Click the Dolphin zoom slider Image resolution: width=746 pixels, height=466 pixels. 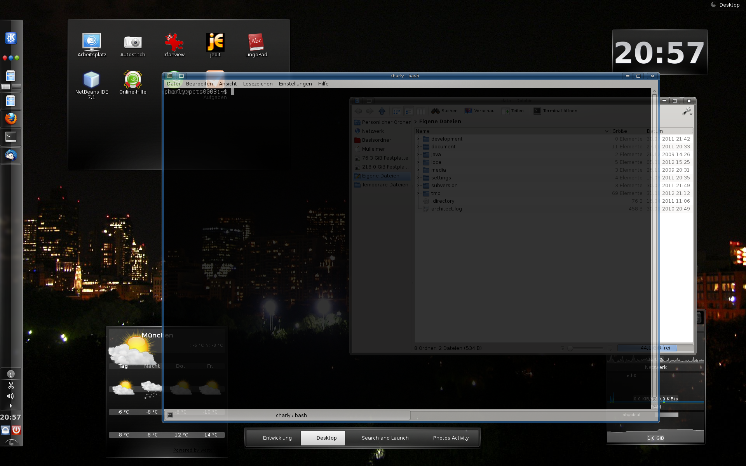click(x=570, y=348)
